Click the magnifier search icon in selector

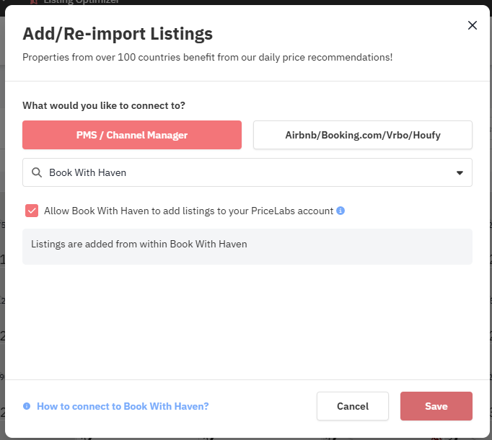click(37, 172)
